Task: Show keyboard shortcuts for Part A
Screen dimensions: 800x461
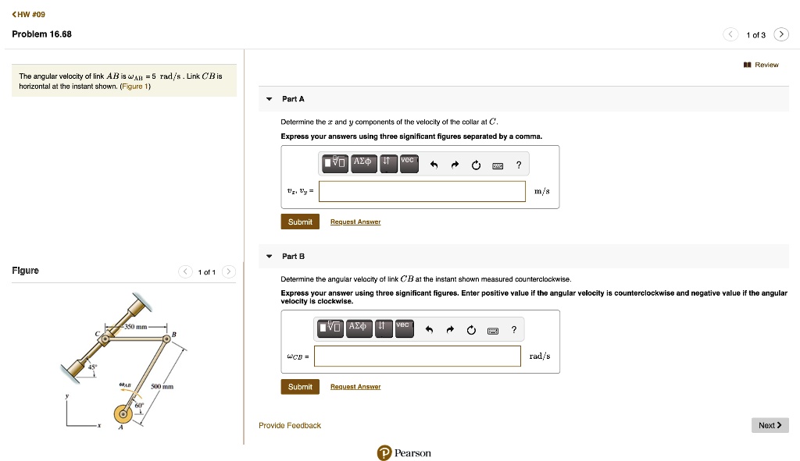Action: [x=497, y=165]
